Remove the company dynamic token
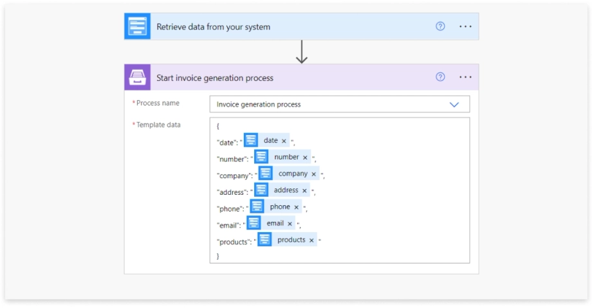The height and width of the screenshot is (308, 592). click(314, 174)
